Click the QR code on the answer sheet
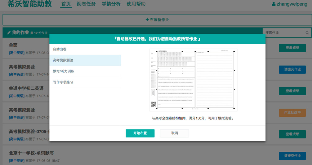The image size is (312, 165). 154,104
